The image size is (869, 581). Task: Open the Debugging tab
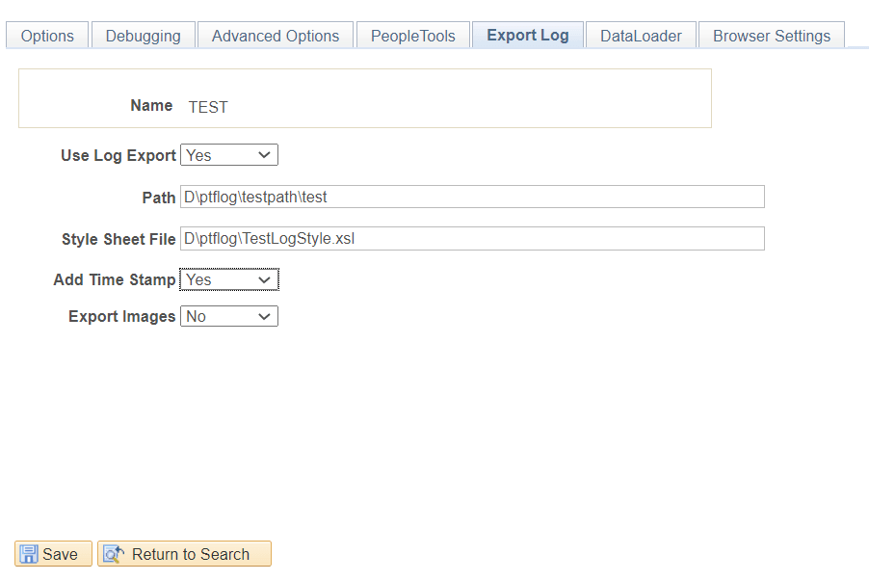coord(143,35)
